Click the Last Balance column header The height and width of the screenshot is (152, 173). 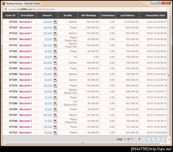pyautogui.click(x=127, y=15)
